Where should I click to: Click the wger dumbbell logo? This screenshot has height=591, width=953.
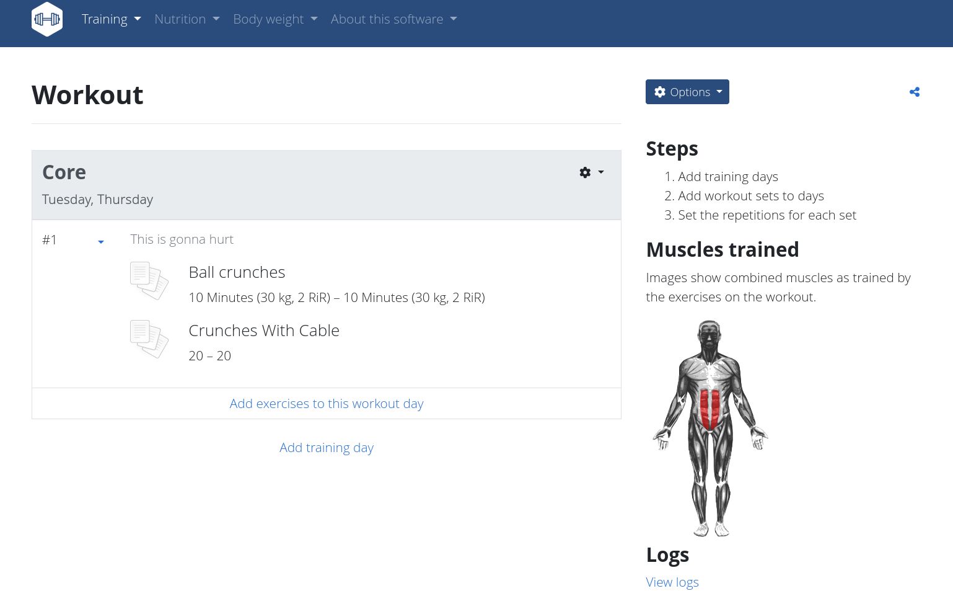(x=47, y=19)
